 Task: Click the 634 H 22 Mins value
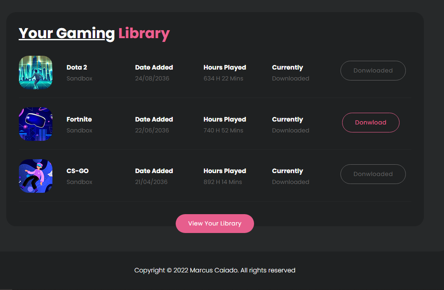pyautogui.click(x=223, y=78)
